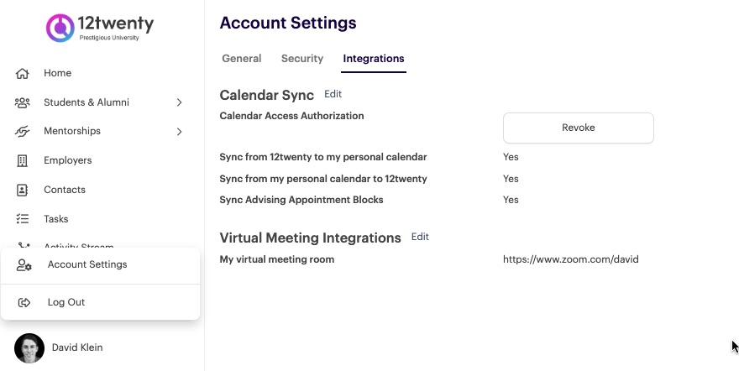The height and width of the screenshot is (371, 739).
Task: Edit the Calendar Sync settings
Action: 333,94
